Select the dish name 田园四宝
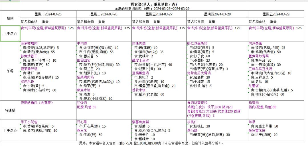Image resolution: width=308 pixels, height=146 pixels. [x=84, y=61]
